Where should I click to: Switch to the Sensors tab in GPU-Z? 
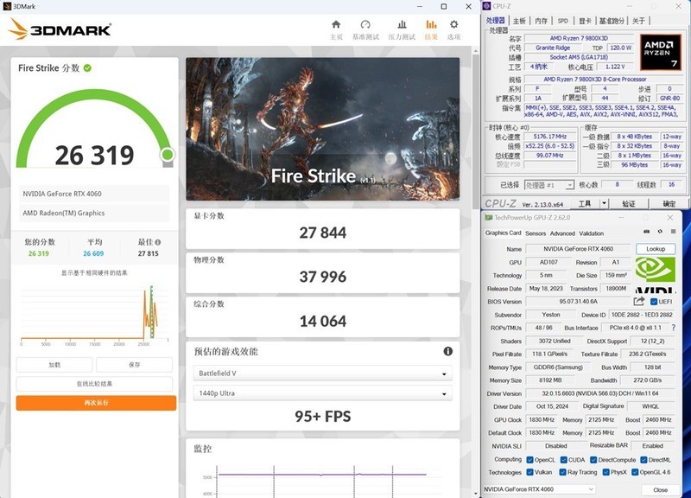(x=536, y=233)
